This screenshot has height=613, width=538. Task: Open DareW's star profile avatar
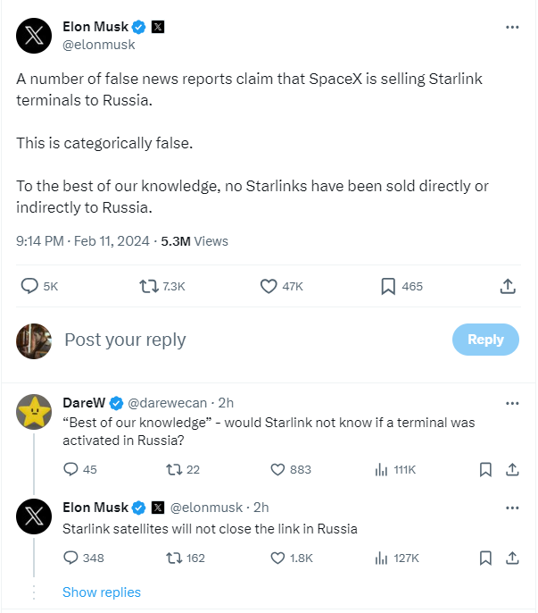click(34, 411)
